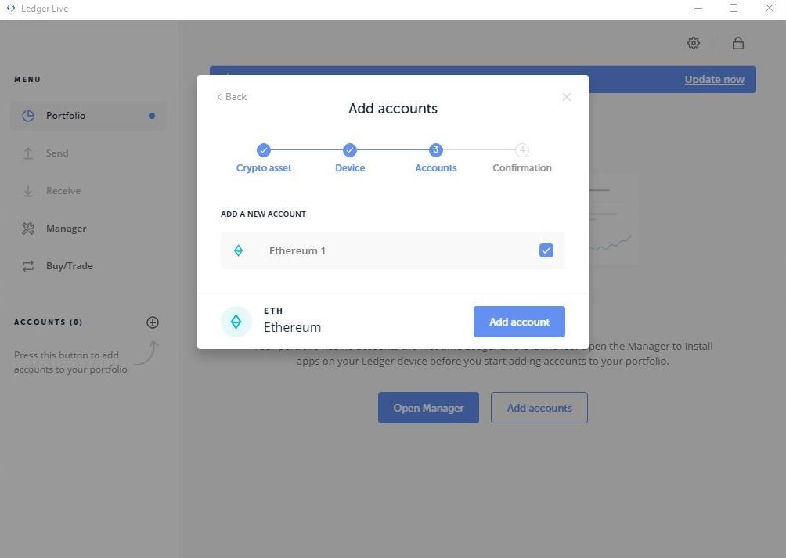Select the Receive menu item

coord(63,191)
